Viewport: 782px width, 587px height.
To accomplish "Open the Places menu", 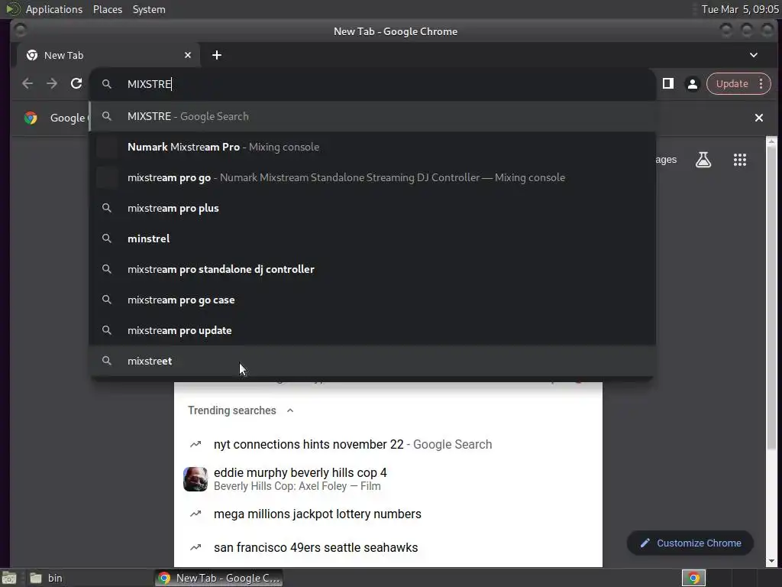I will (x=107, y=9).
